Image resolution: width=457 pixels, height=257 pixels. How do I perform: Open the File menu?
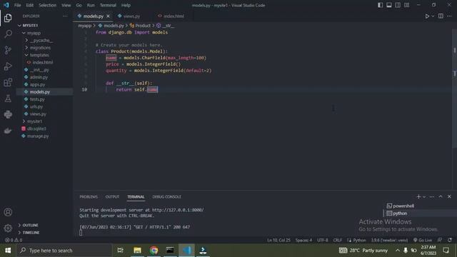(17, 5)
